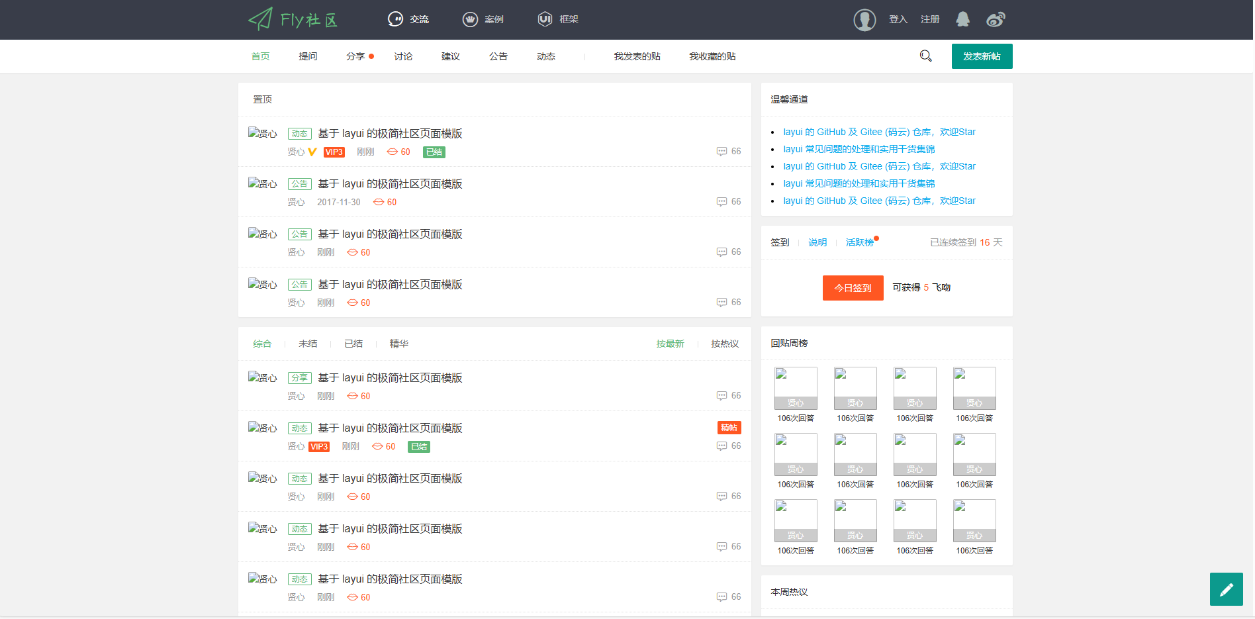Go to the 首页 nav tab
This screenshot has width=1255, height=619.
[x=260, y=56]
